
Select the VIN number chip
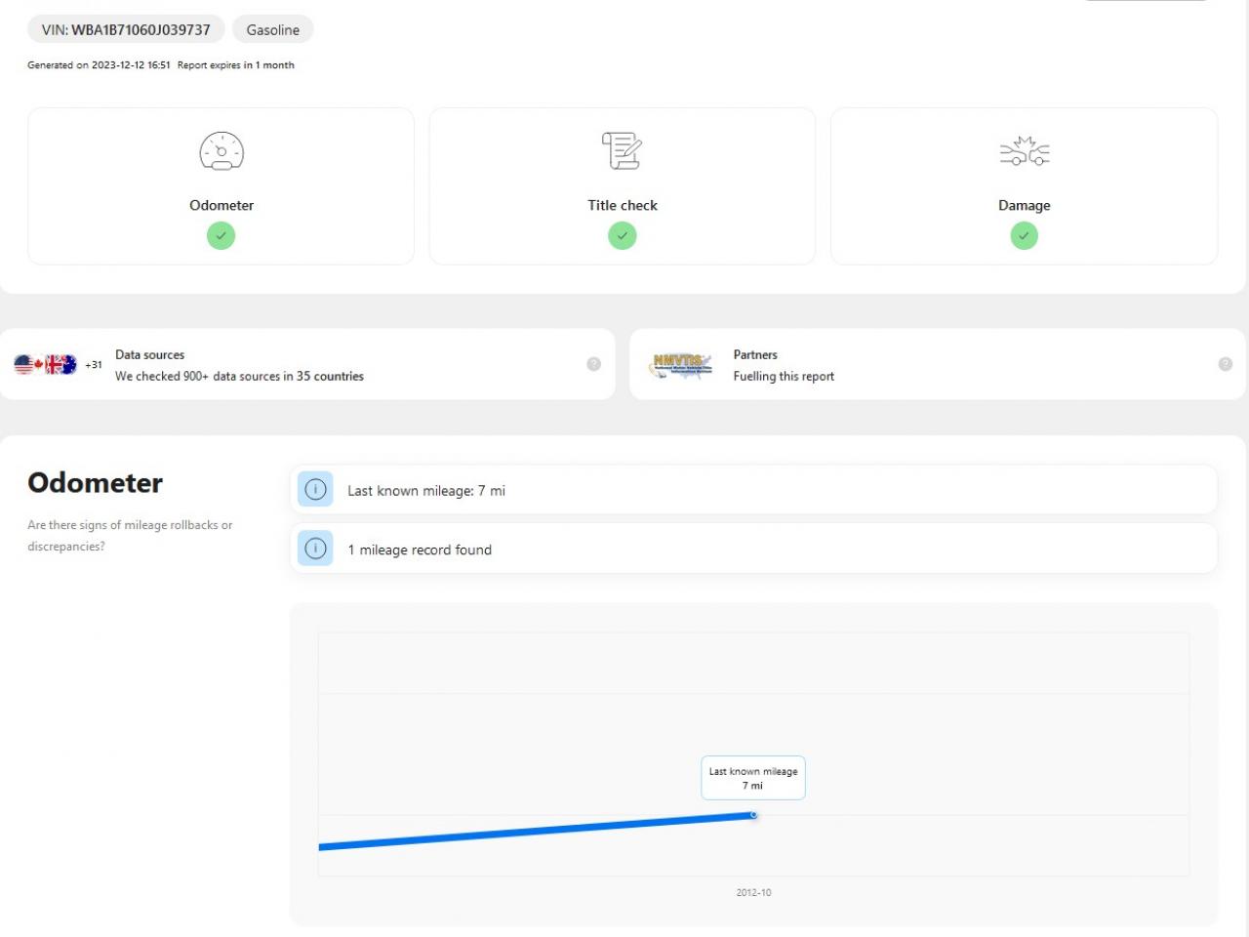pos(126,29)
